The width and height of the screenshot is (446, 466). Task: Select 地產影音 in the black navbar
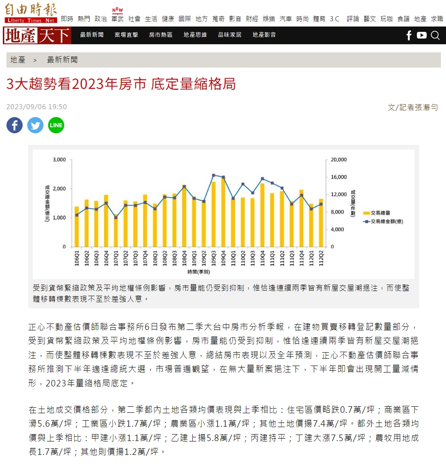[x=264, y=35]
